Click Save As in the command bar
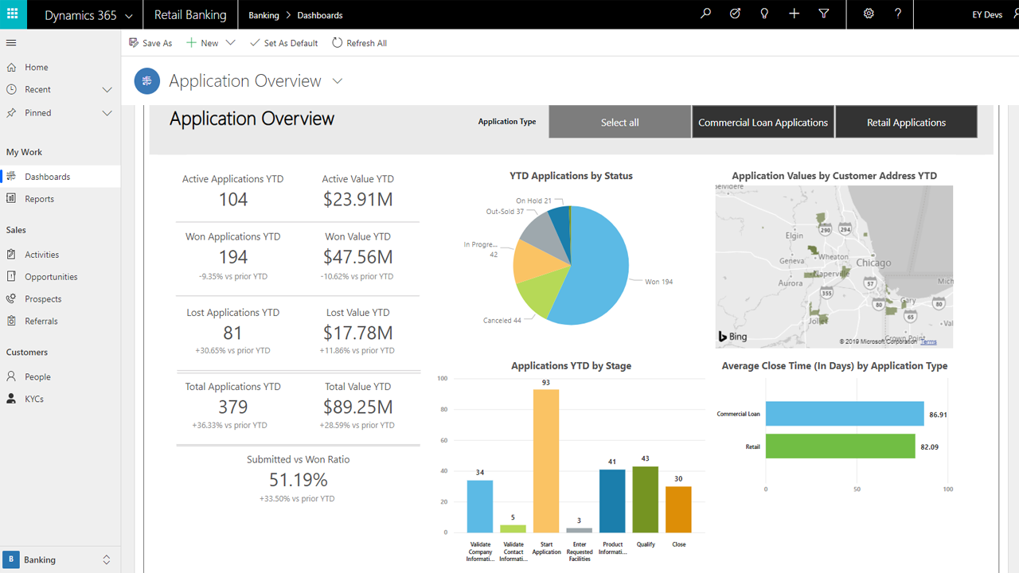 pyautogui.click(x=150, y=43)
